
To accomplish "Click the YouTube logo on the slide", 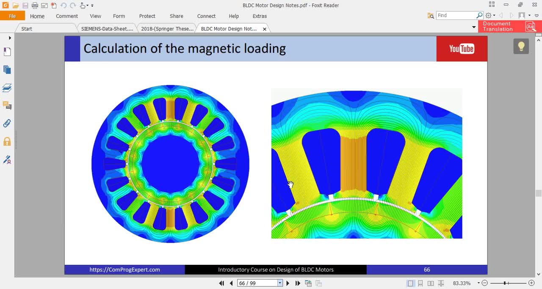I will [462, 49].
